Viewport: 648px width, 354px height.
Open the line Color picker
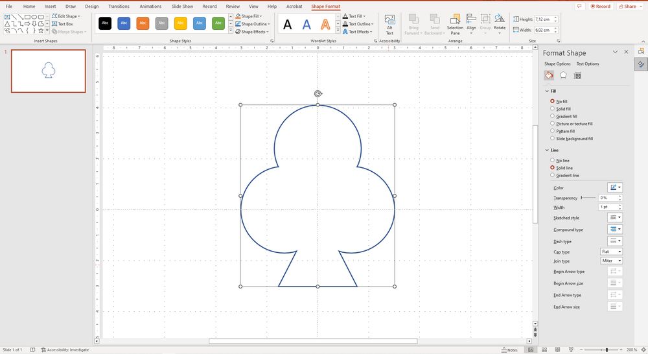click(614, 187)
